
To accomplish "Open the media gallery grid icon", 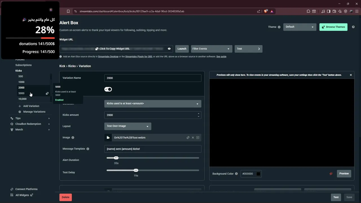I will coord(198,138).
